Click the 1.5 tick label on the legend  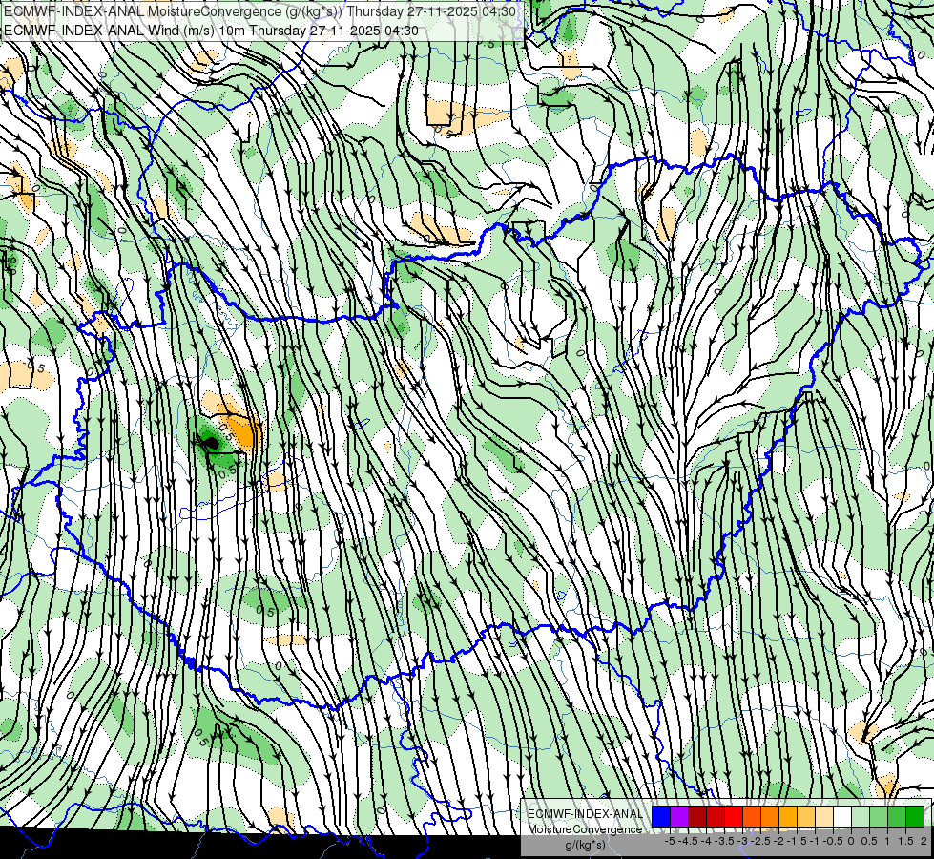906,841
